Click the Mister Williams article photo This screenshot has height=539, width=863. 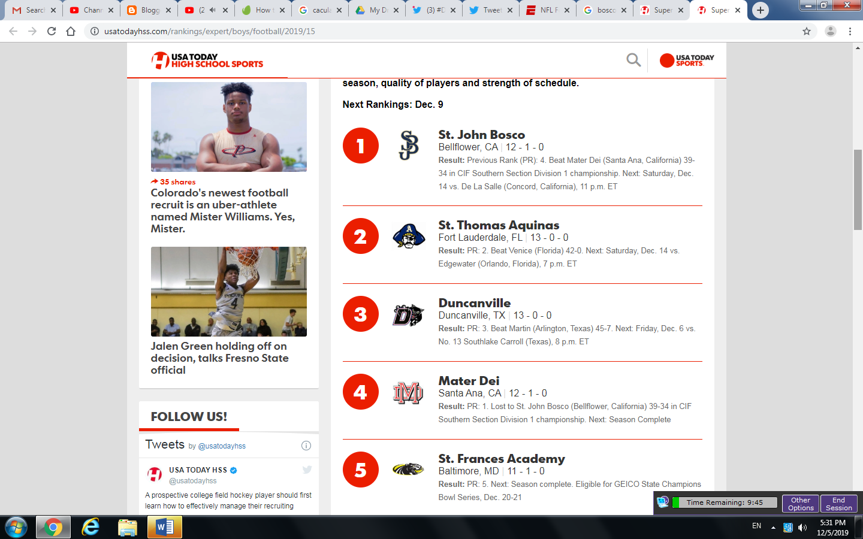pyautogui.click(x=229, y=127)
